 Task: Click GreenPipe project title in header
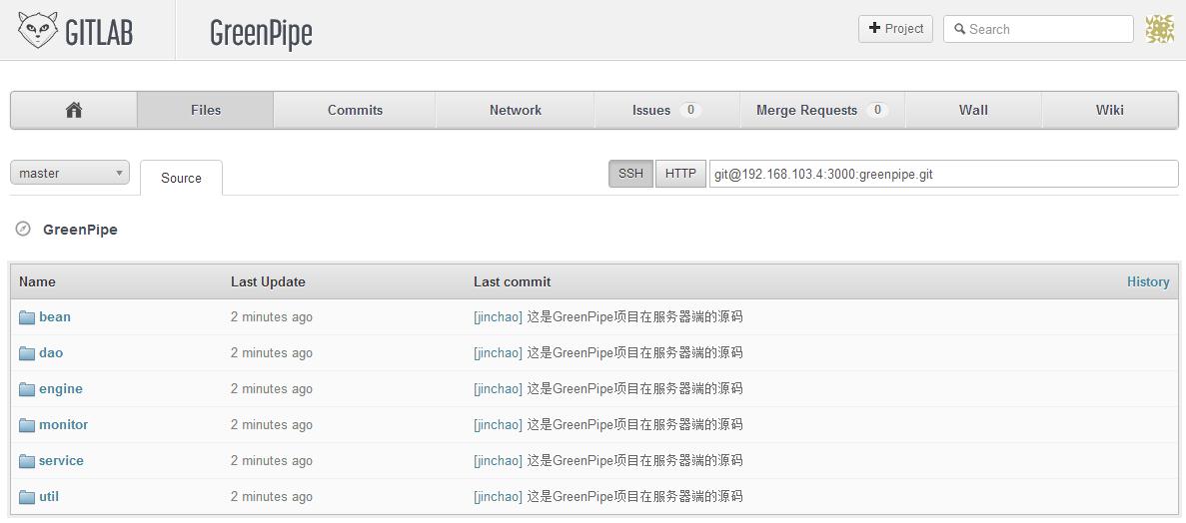(x=261, y=33)
